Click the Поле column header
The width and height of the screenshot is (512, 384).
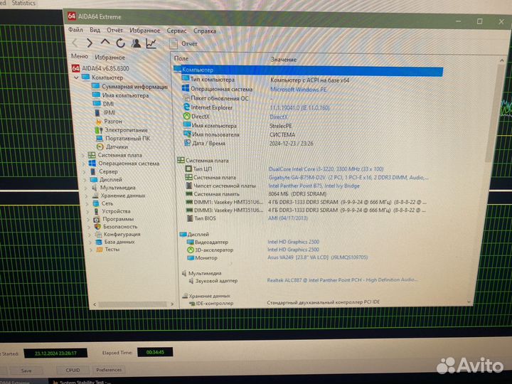pos(181,58)
